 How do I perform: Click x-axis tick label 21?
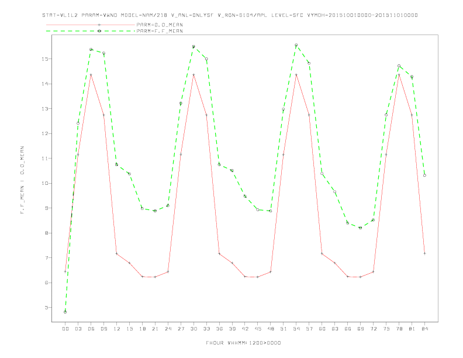(155, 329)
